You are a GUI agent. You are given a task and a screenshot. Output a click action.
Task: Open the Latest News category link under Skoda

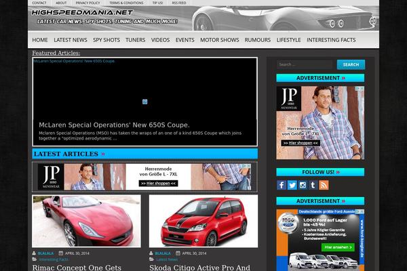[x=167, y=259]
